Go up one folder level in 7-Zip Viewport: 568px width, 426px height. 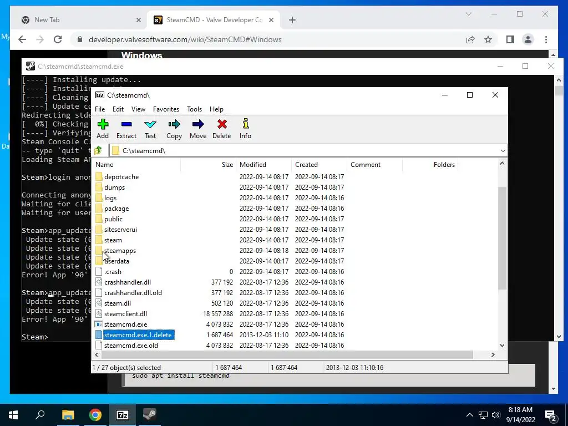pyautogui.click(x=98, y=150)
